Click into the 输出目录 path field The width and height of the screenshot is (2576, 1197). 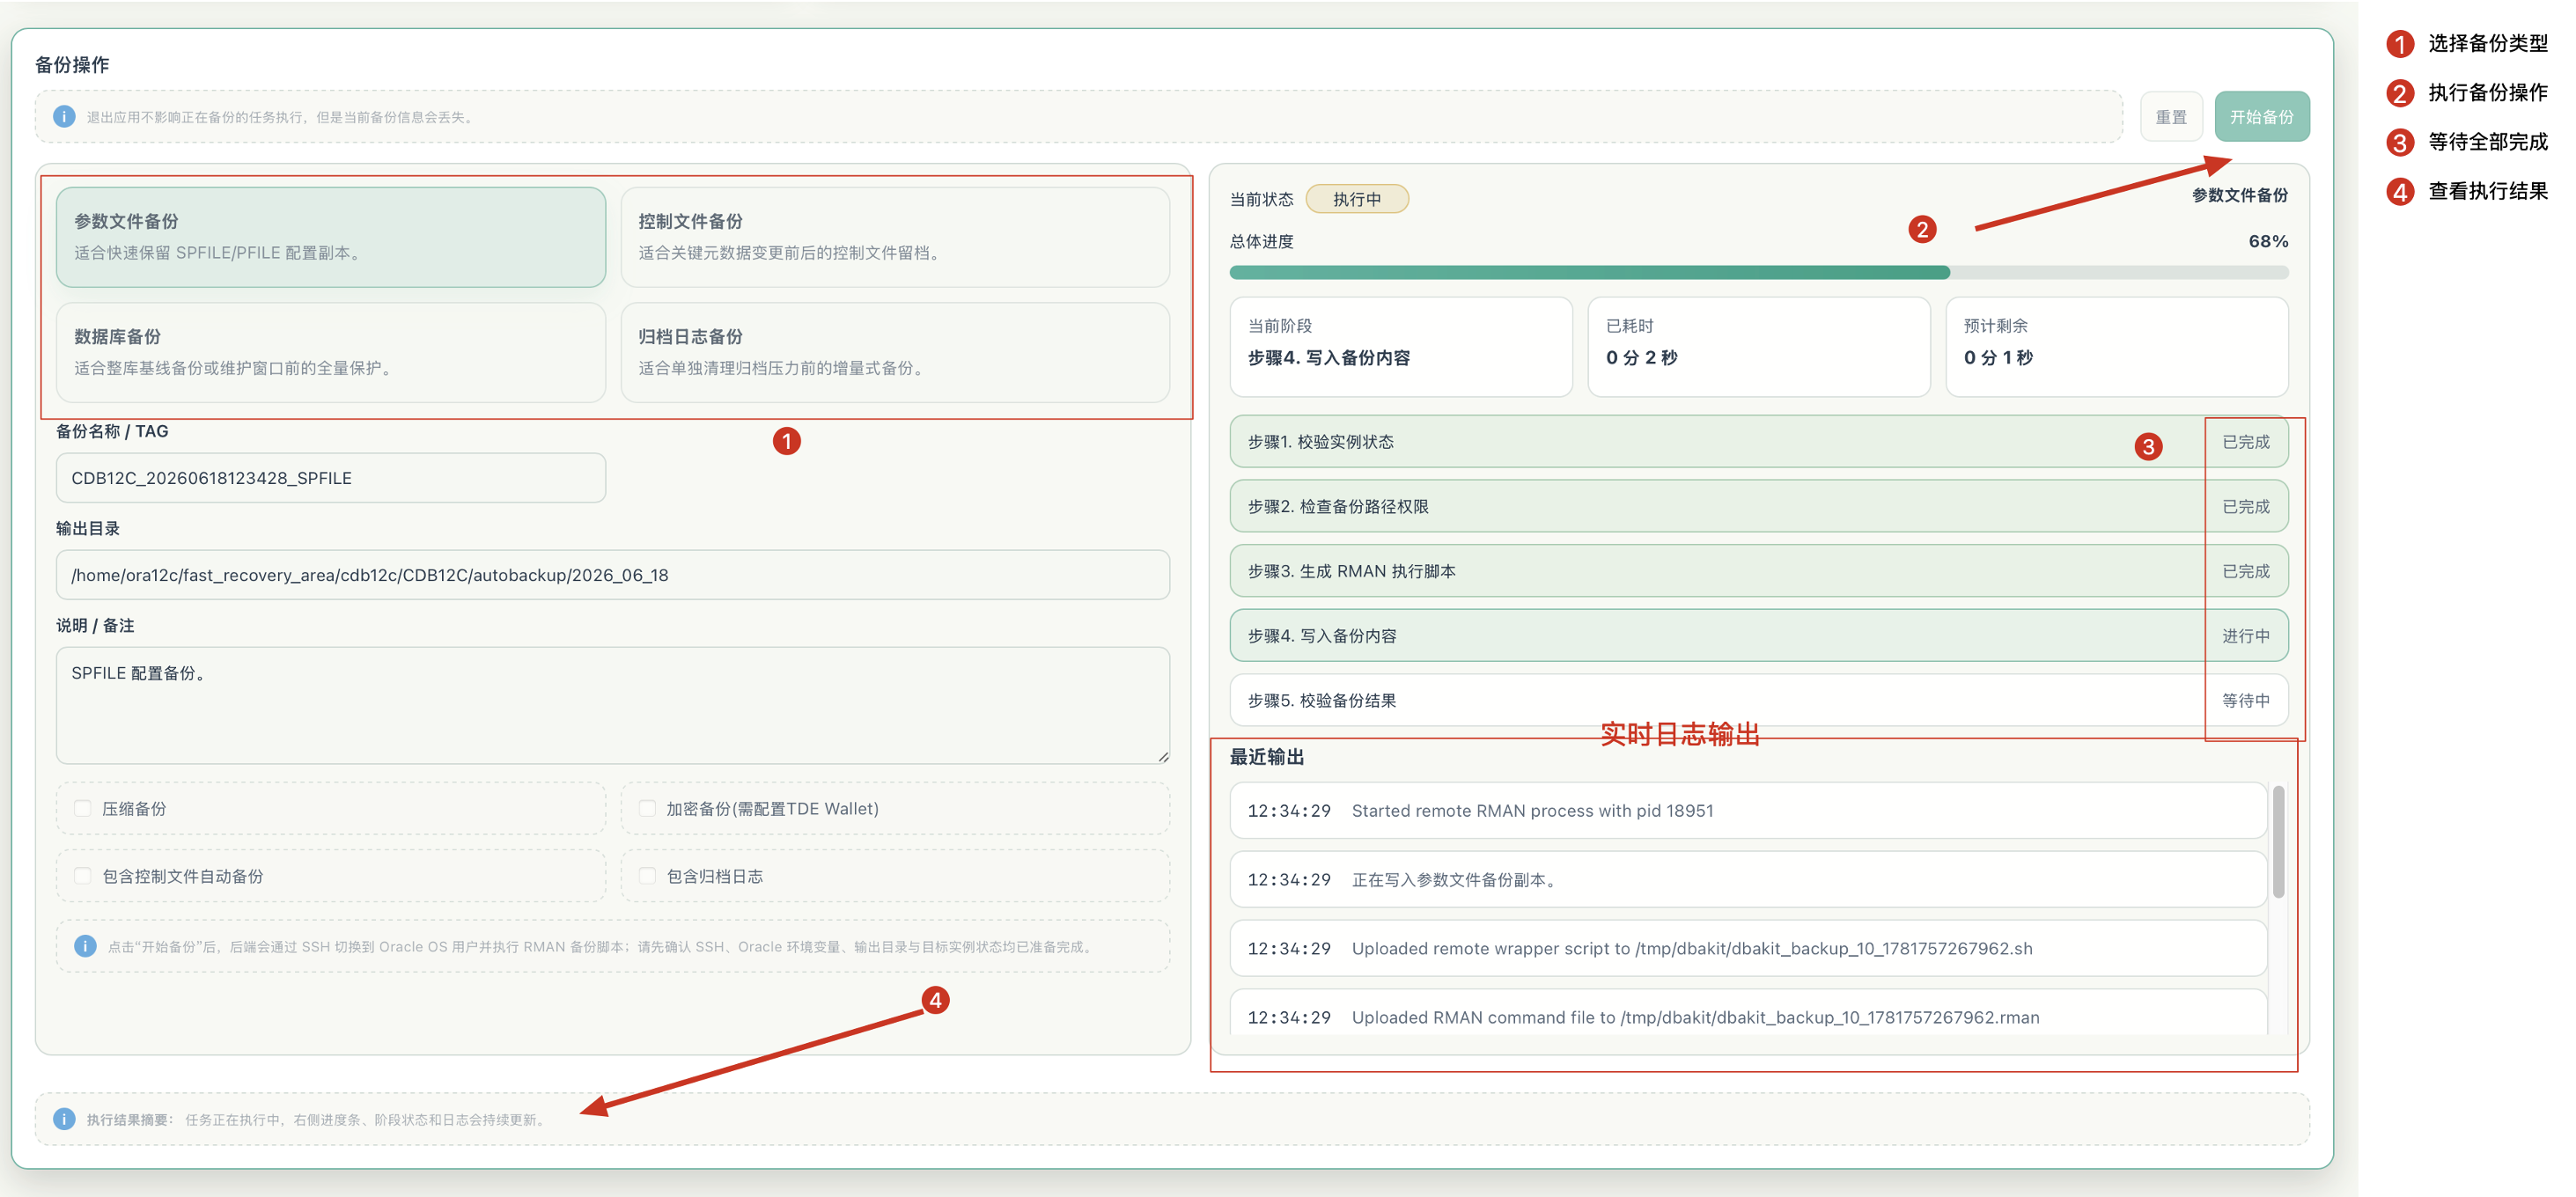(x=613, y=575)
